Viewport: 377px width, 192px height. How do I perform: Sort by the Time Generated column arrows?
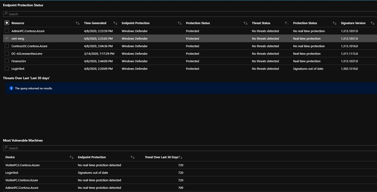coord(115,23)
